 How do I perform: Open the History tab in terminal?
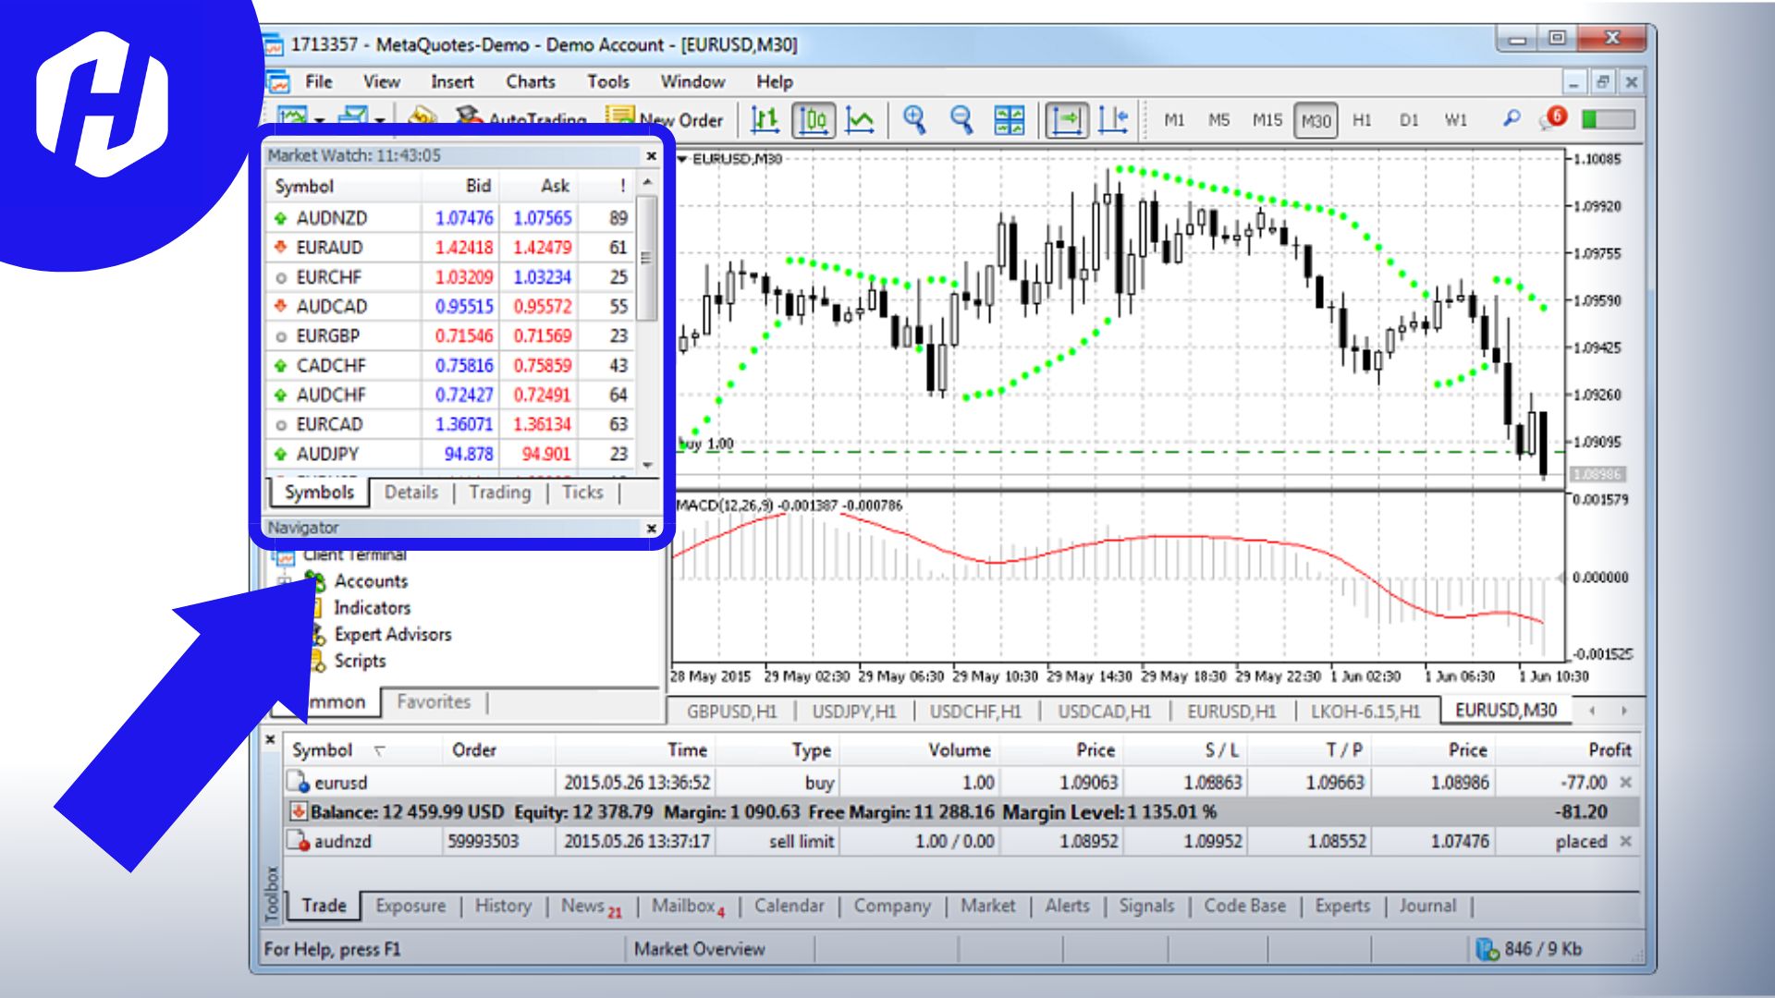click(503, 906)
